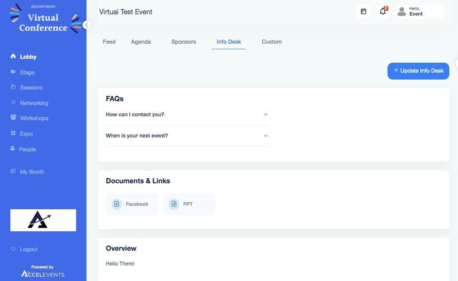Switch to the Agenda tab

[x=141, y=42]
